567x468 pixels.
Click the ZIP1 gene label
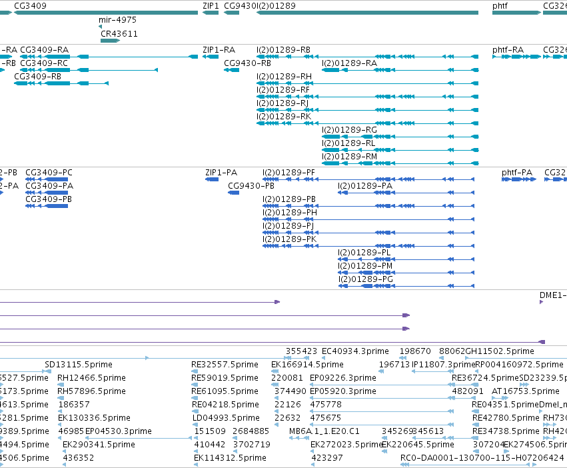pyautogui.click(x=211, y=6)
